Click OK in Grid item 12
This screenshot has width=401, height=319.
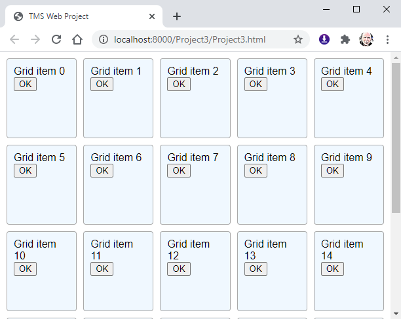tap(179, 269)
